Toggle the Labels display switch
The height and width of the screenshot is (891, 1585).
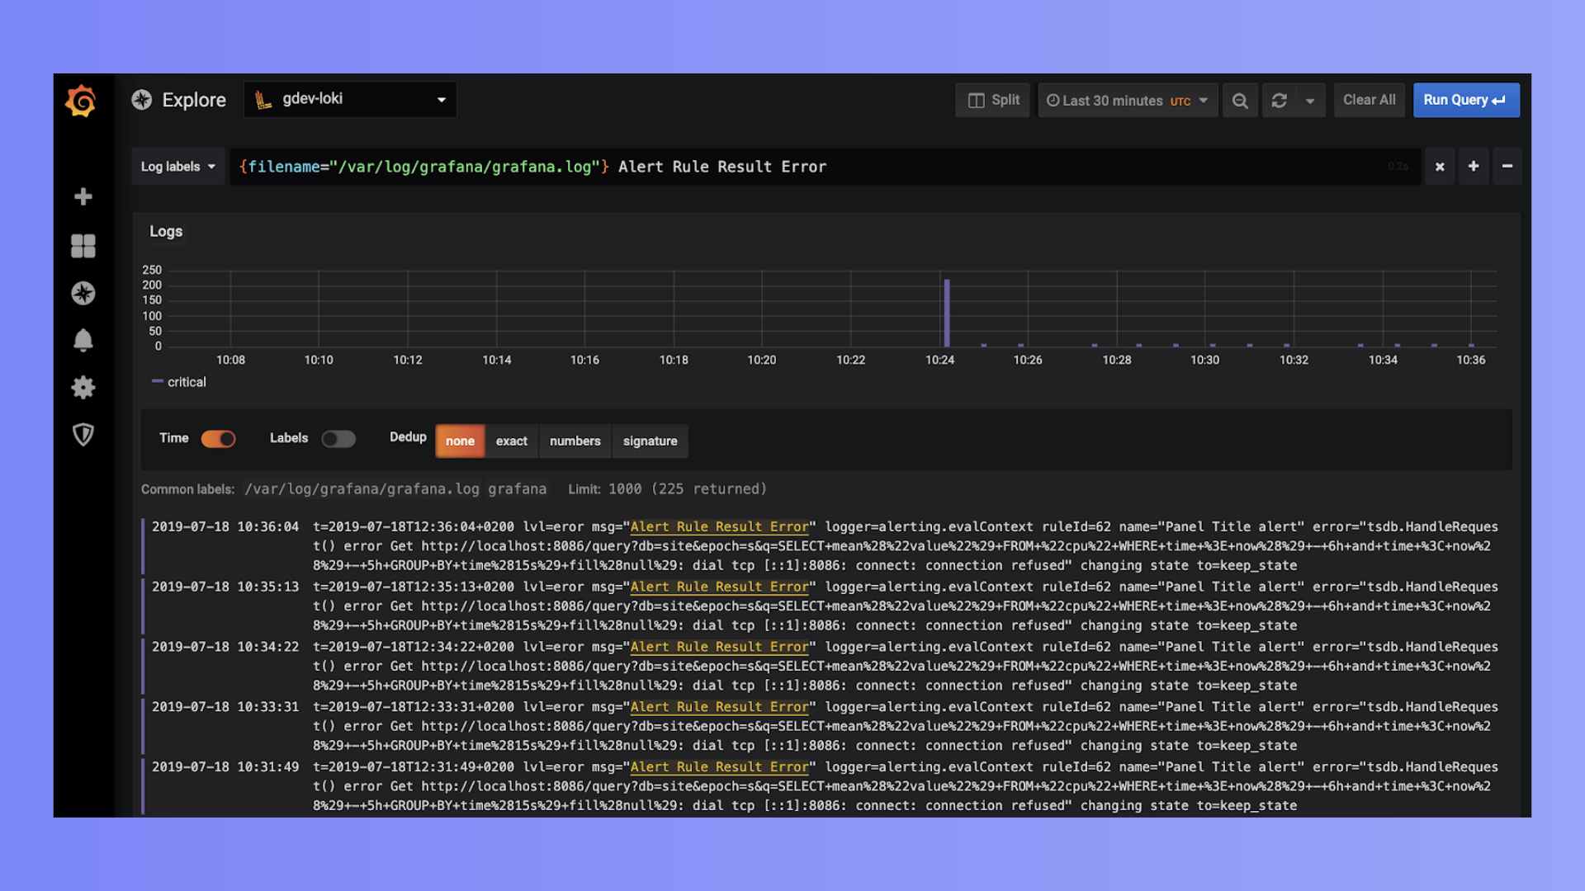point(336,438)
